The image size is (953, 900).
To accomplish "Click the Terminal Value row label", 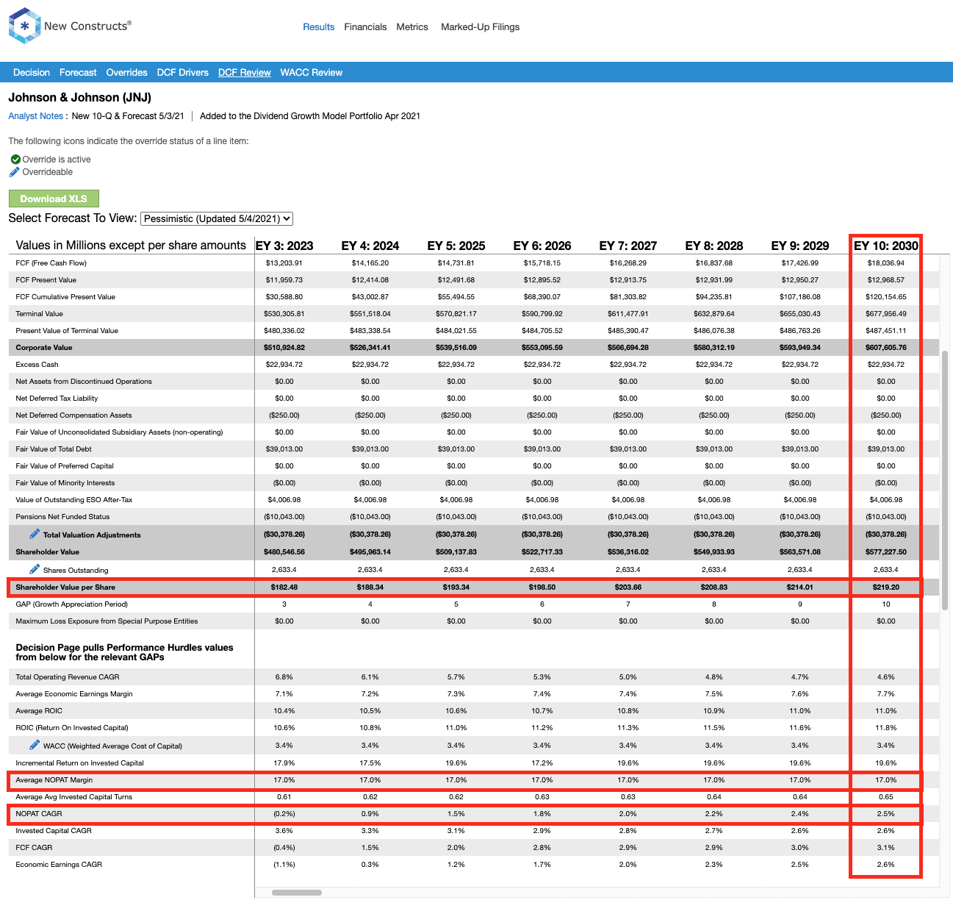I will click(40, 313).
